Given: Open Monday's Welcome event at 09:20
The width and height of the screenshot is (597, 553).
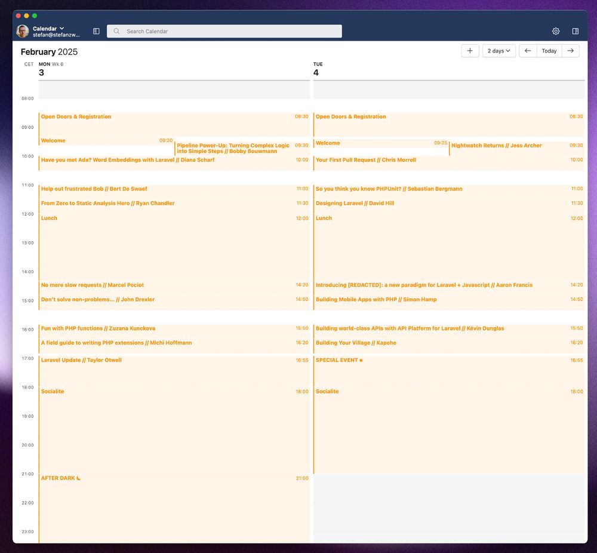Looking at the screenshot, I should tap(106, 141).
